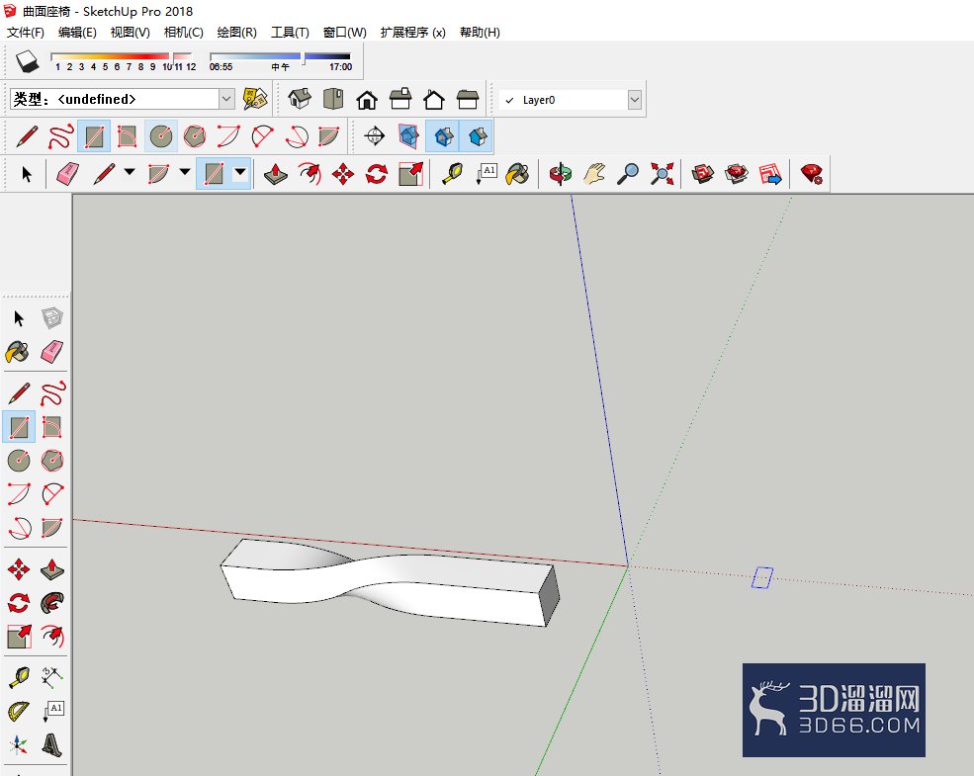Viewport: 974px width, 776px height.
Task: Select the Pan hand tool
Action: 594,174
